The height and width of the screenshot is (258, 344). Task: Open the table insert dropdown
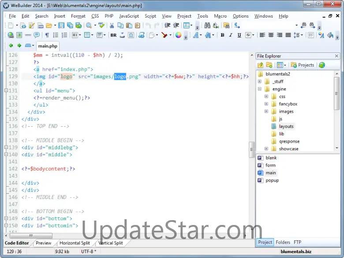pyautogui.click(x=92, y=35)
